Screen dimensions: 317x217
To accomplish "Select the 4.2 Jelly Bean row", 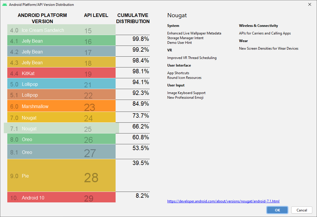I will [61, 51].
